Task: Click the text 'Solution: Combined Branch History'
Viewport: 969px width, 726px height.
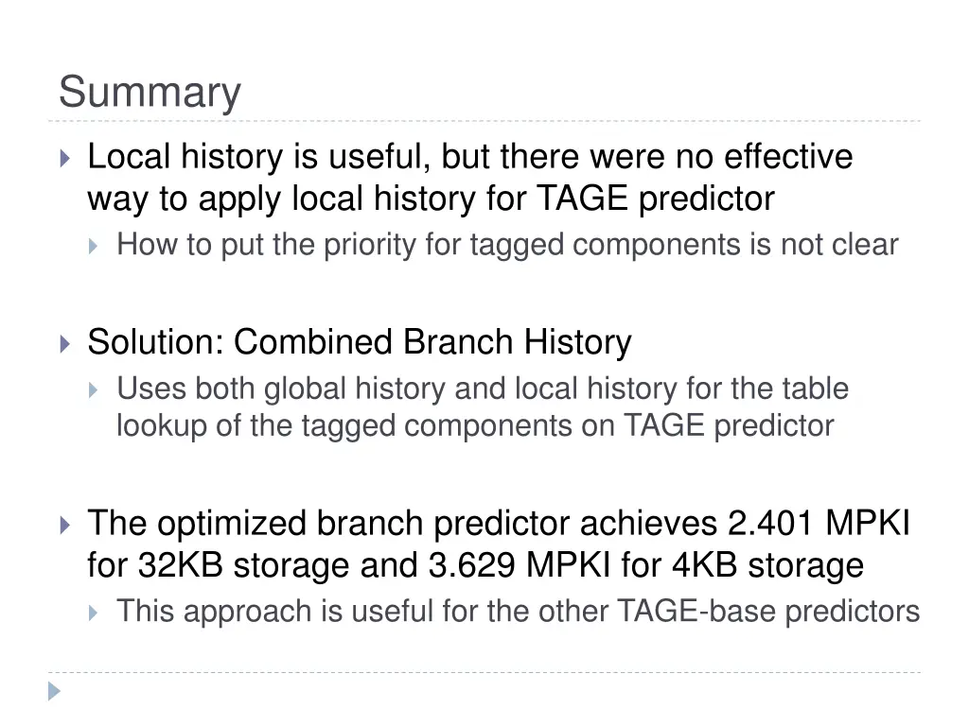Action: [360, 342]
